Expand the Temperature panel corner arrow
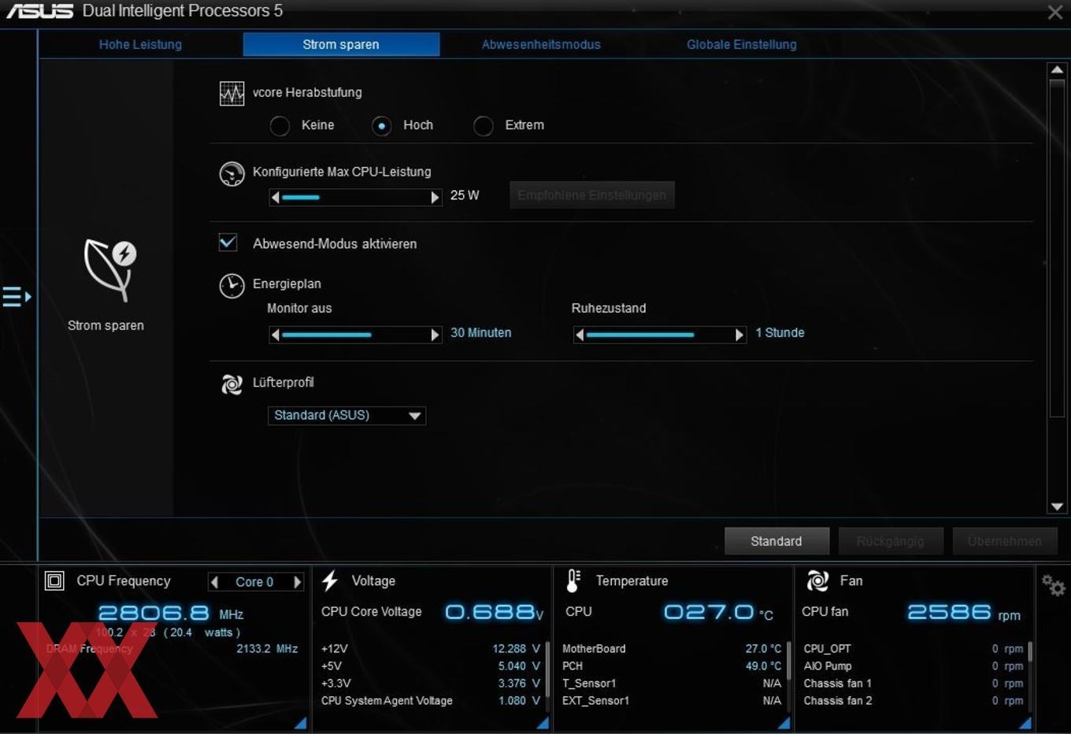This screenshot has height=734, width=1071. point(784,723)
